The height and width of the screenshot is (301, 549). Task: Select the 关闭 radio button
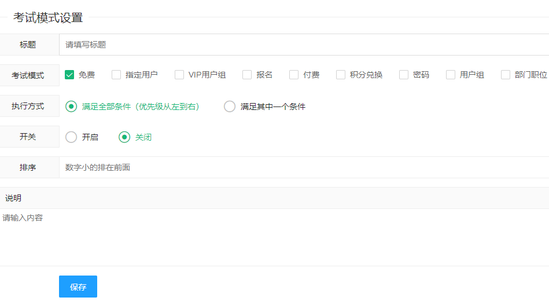tap(124, 137)
